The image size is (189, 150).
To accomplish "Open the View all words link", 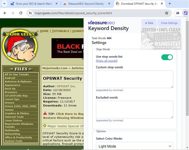I will tap(107, 61).
